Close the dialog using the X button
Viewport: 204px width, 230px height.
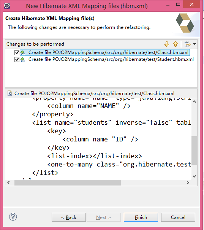[192, 5]
